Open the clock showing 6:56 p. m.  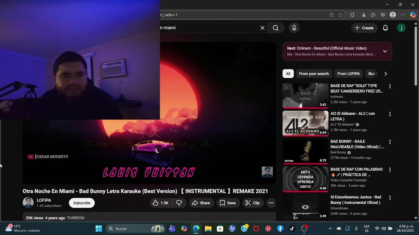406,228
